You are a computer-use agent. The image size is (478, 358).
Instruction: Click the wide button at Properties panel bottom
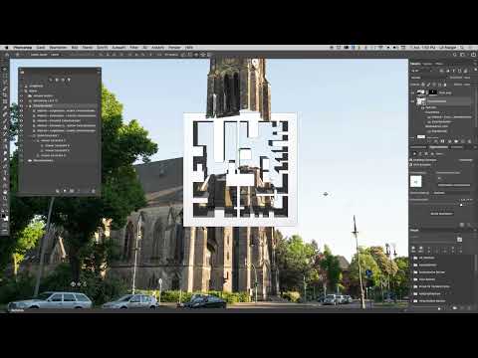[441, 214]
